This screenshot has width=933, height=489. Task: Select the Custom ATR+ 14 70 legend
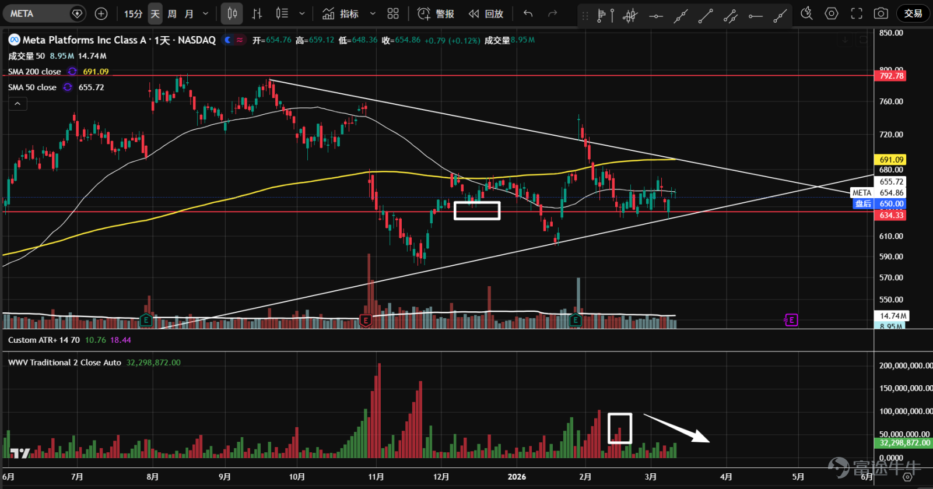pos(44,340)
